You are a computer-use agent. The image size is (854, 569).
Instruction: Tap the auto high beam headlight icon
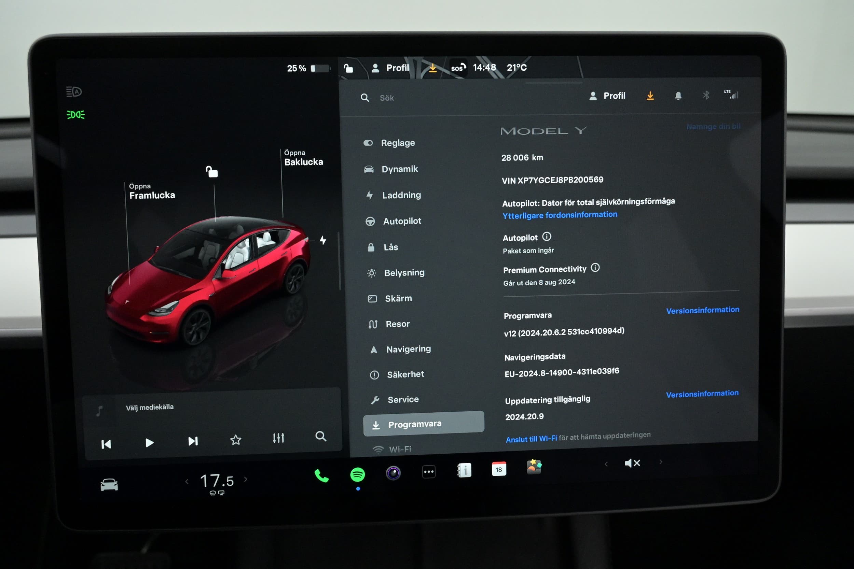click(x=74, y=91)
